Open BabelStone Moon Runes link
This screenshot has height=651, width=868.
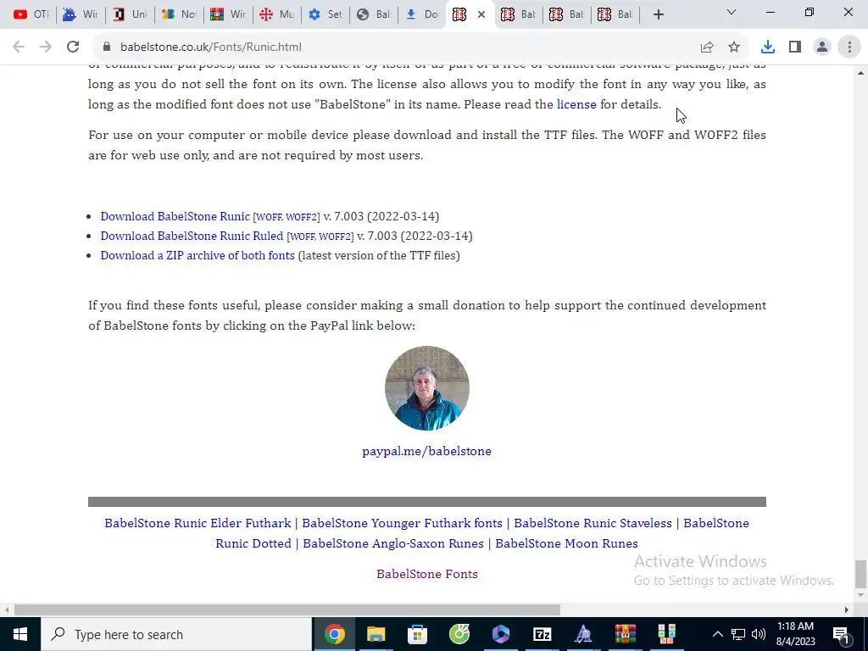pos(566,543)
